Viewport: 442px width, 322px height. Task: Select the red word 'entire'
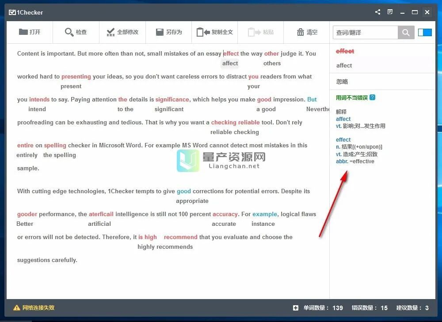25,146
